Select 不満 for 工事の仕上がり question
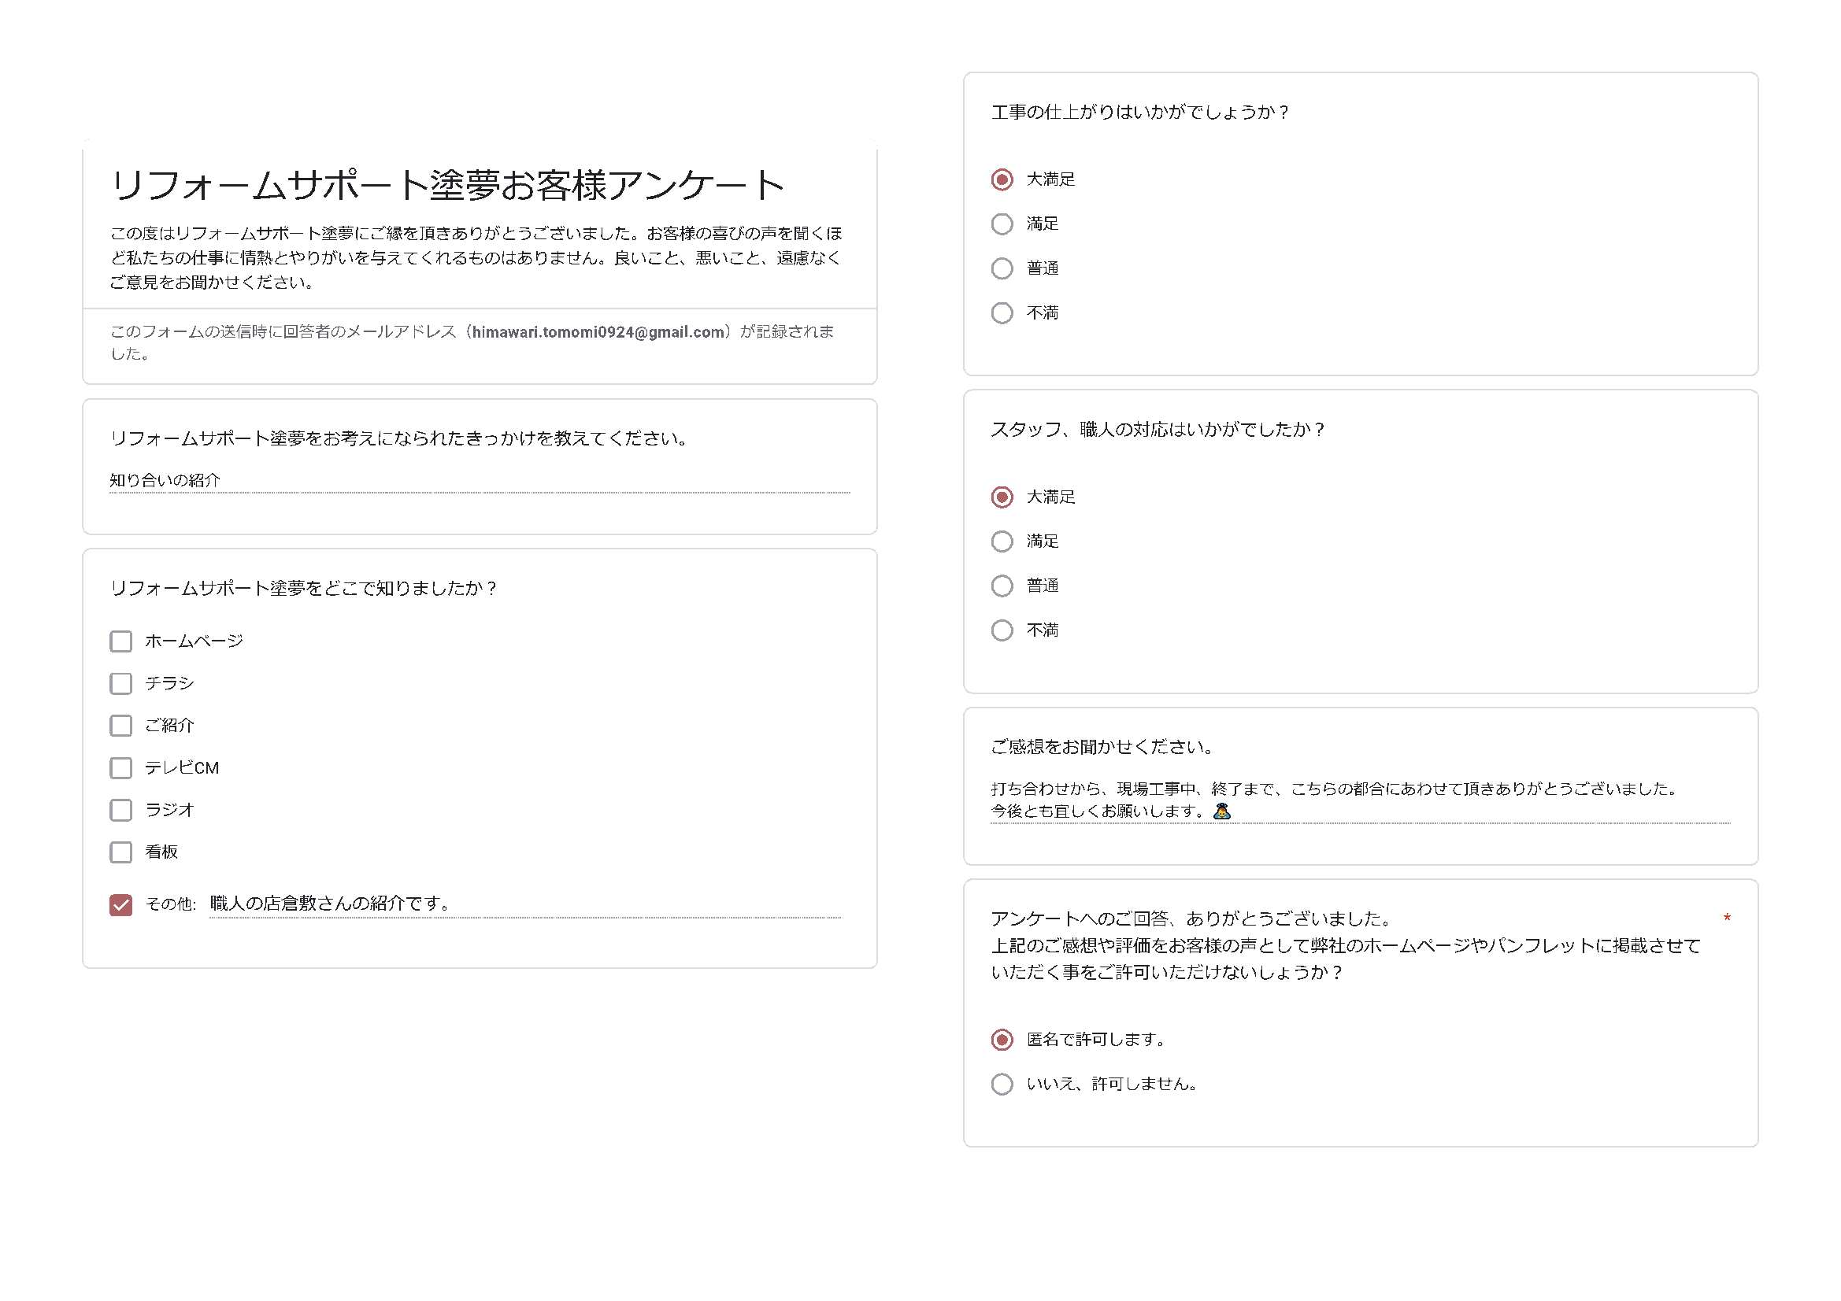 point(1002,312)
